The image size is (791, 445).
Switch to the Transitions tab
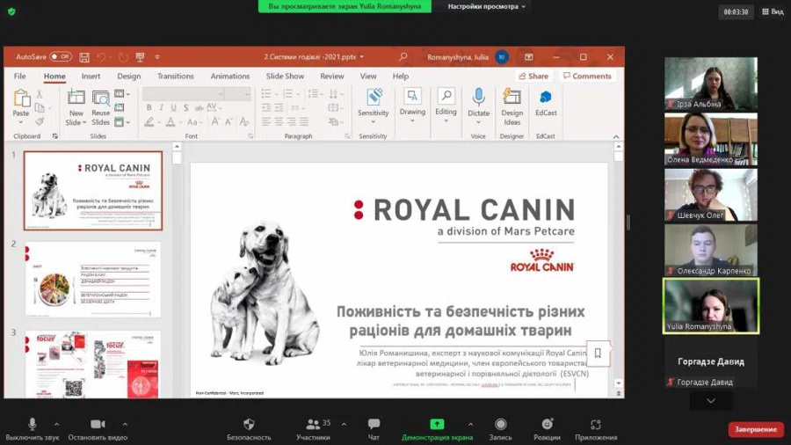(175, 77)
